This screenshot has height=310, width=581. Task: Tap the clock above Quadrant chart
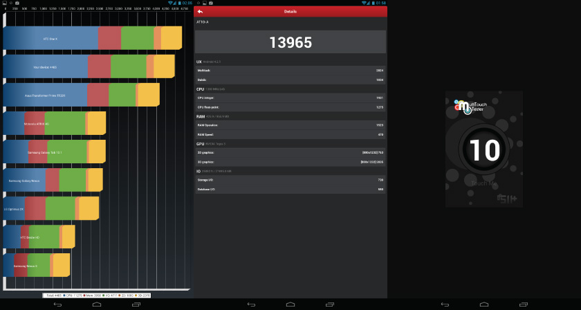pos(187,3)
